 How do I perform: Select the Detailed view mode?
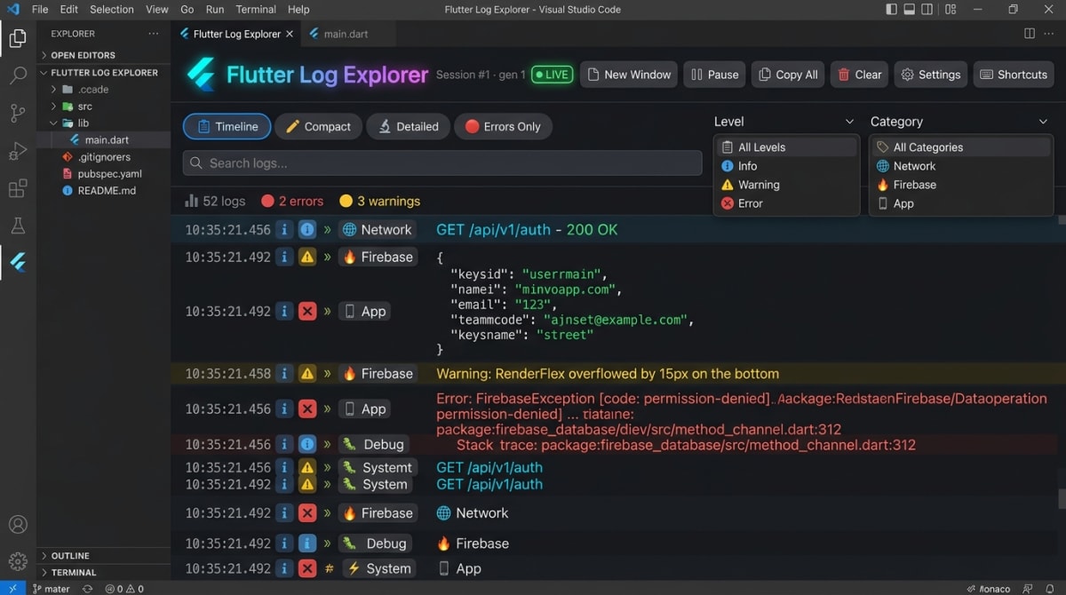[x=409, y=126]
